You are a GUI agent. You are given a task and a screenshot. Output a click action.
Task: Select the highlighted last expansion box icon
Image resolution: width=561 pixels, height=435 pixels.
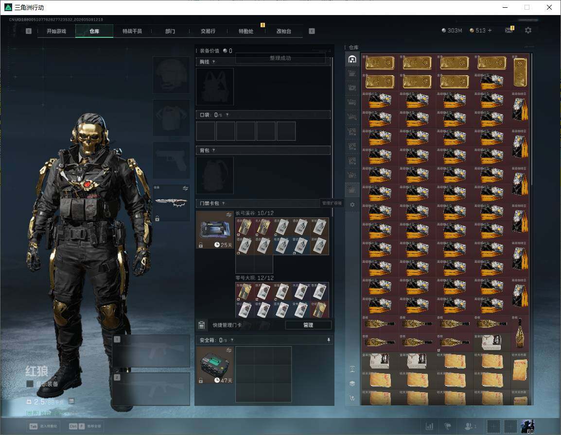point(352,189)
